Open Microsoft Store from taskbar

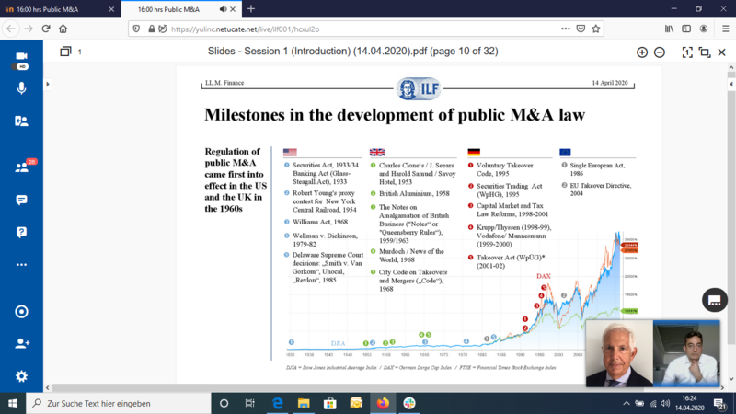(x=330, y=403)
